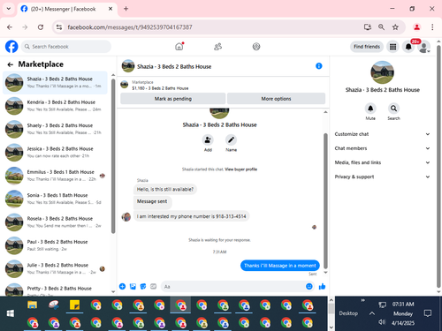
Task: Open Rosela - 3 Beds 2 Baths House chat
Action: pos(55,222)
